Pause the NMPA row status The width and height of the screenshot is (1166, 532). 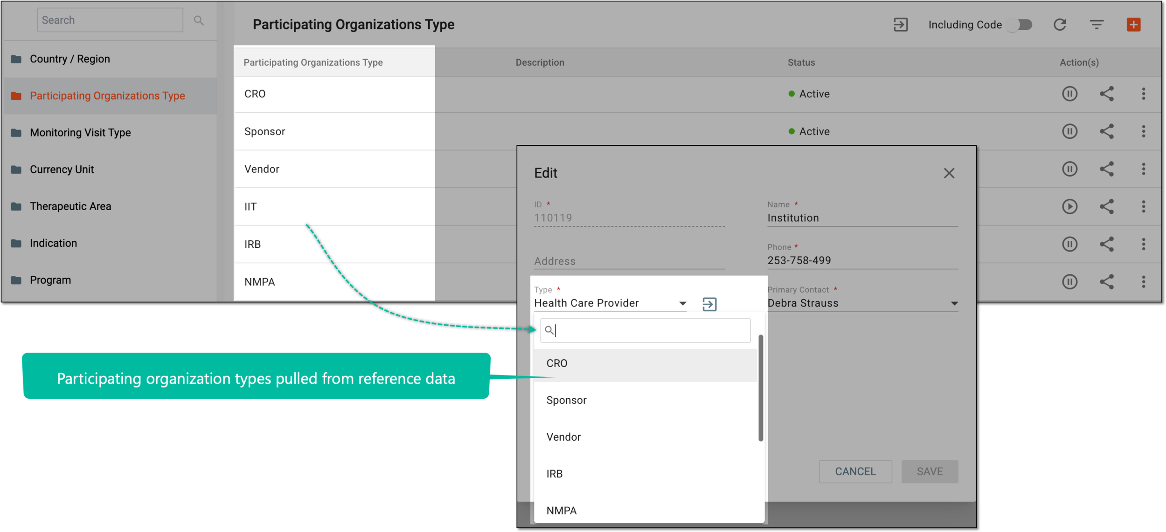[1070, 282]
